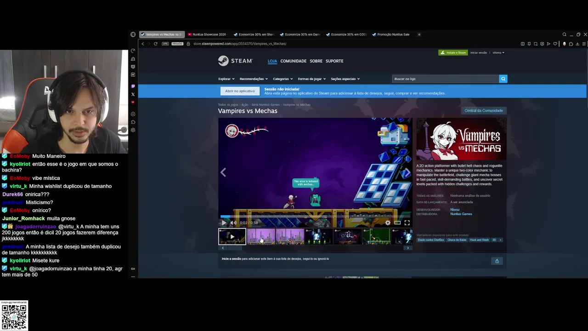The width and height of the screenshot is (588, 331).
Task: Open the LOJA menu
Action: point(272,61)
